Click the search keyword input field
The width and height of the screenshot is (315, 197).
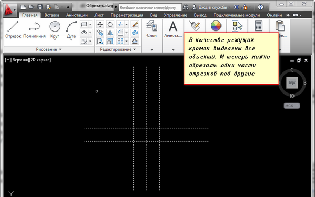coord(150,8)
